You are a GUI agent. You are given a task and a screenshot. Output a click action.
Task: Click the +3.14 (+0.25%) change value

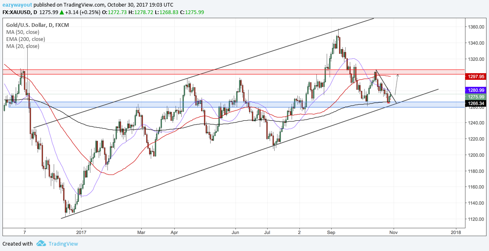click(83, 12)
